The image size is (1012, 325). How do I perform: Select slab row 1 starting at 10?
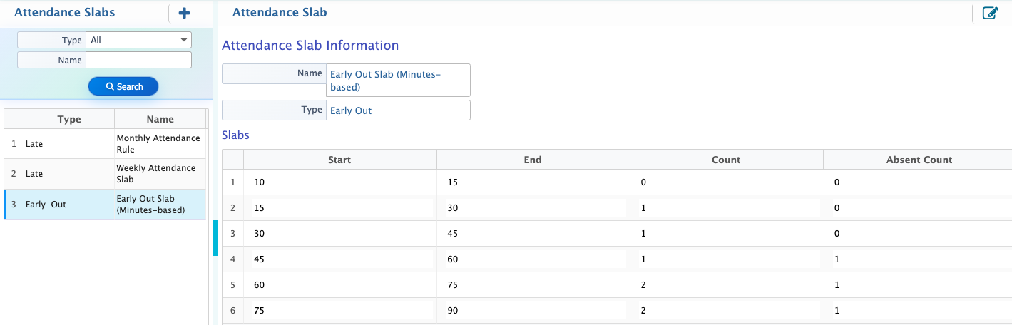pyautogui.click(x=339, y=182)
